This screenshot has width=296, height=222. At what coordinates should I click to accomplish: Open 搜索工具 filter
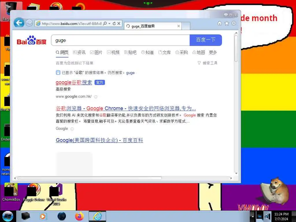tap(208, 63)
